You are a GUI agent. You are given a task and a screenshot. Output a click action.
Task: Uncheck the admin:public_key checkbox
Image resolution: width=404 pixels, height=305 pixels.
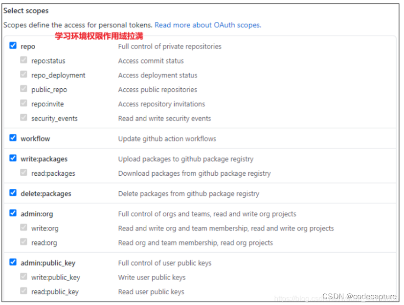(13, 262)
